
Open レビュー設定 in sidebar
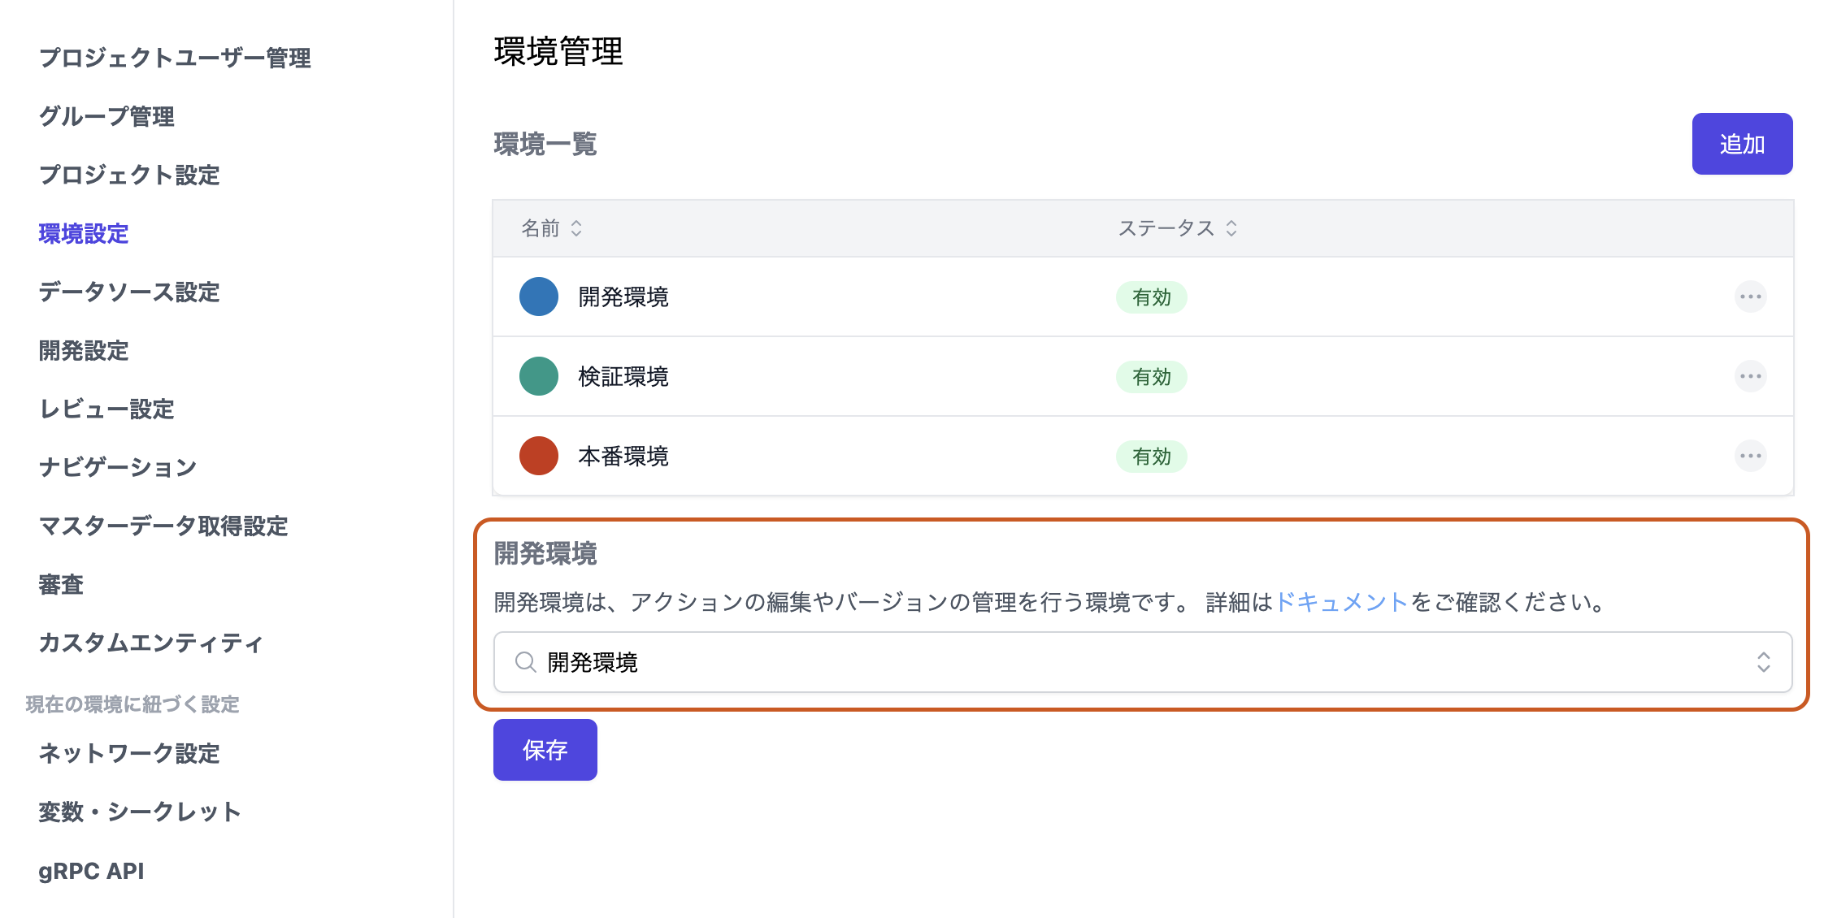[x=106, y=409]
